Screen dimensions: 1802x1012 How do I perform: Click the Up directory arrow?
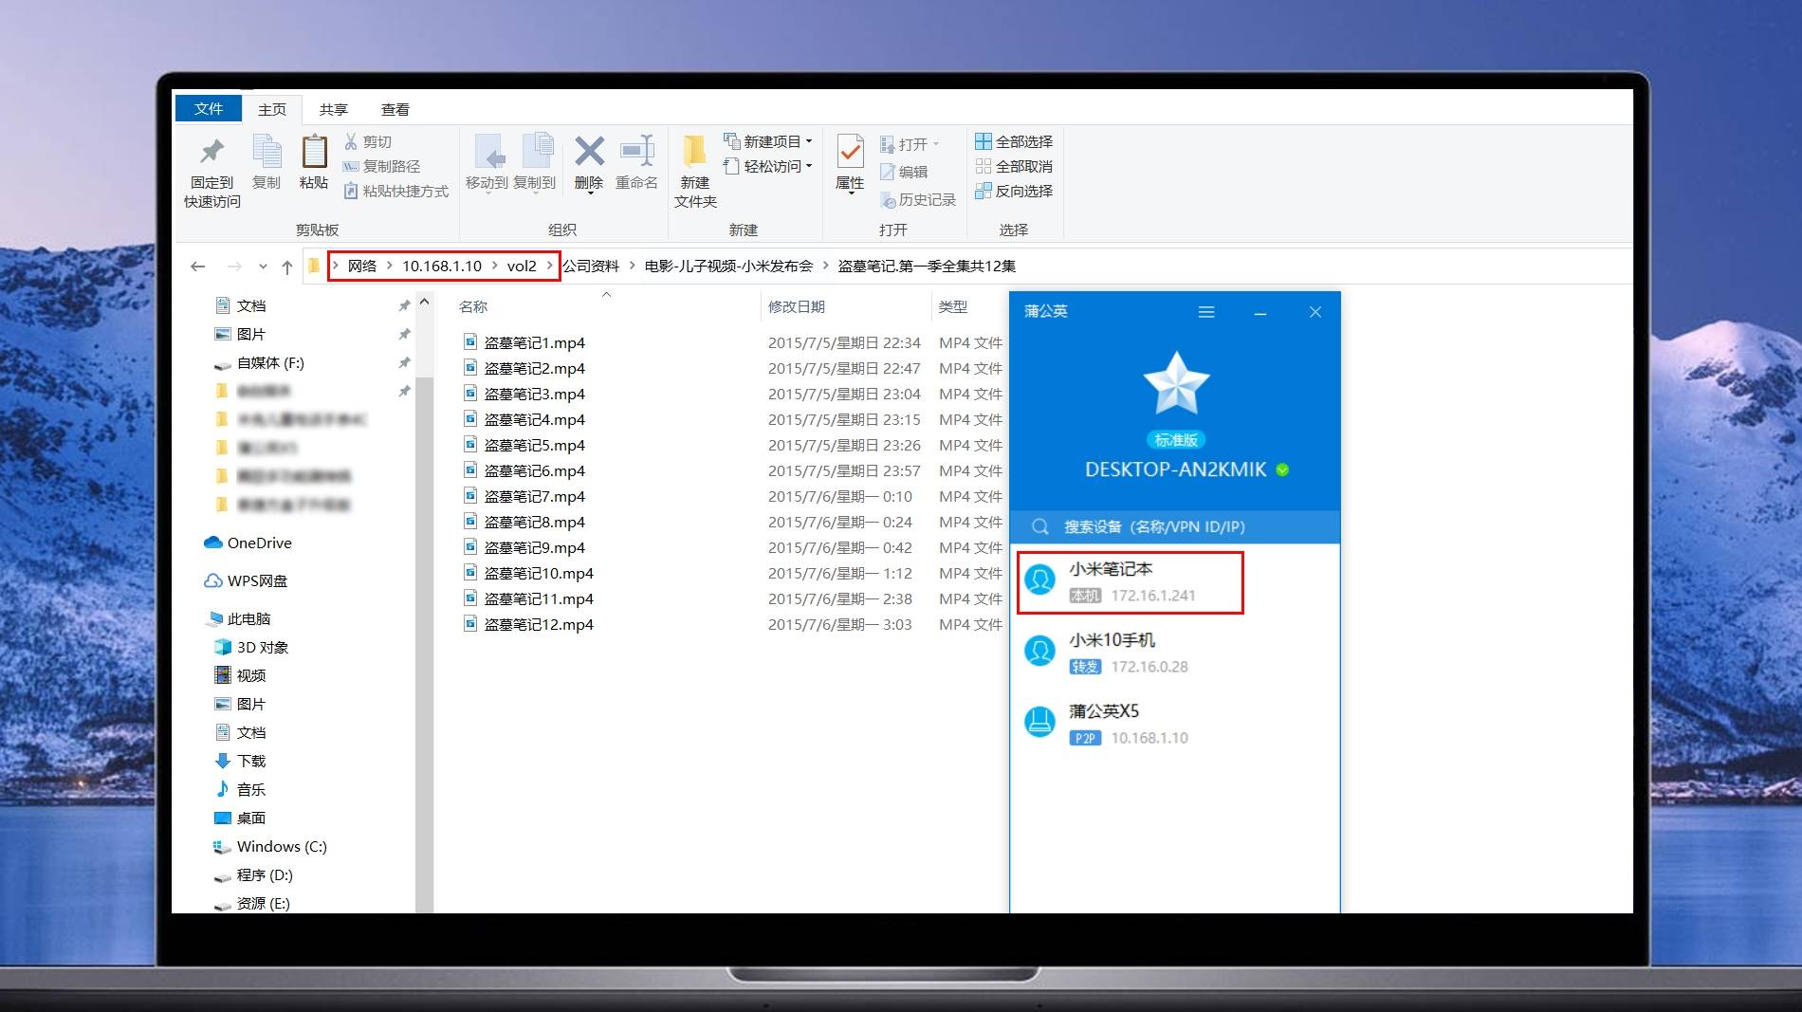[x=287, y=267]
